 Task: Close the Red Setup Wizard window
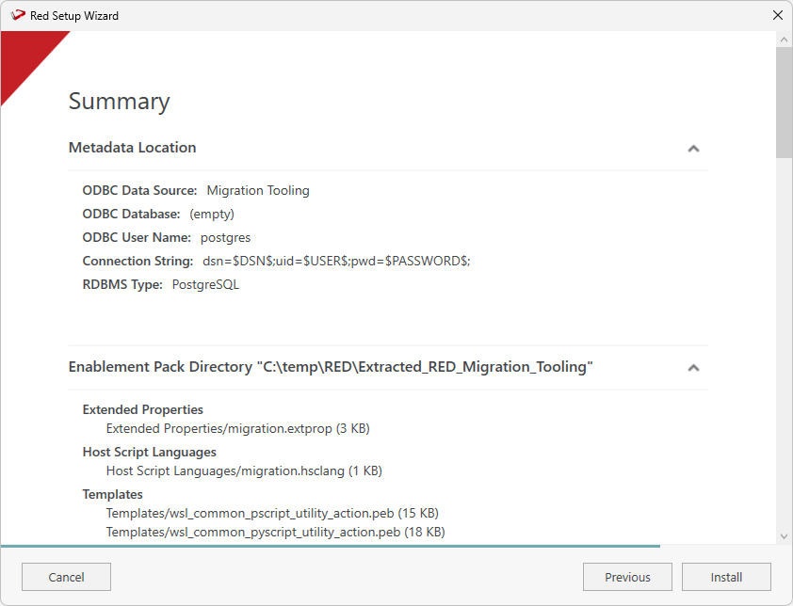pos(777,15)
